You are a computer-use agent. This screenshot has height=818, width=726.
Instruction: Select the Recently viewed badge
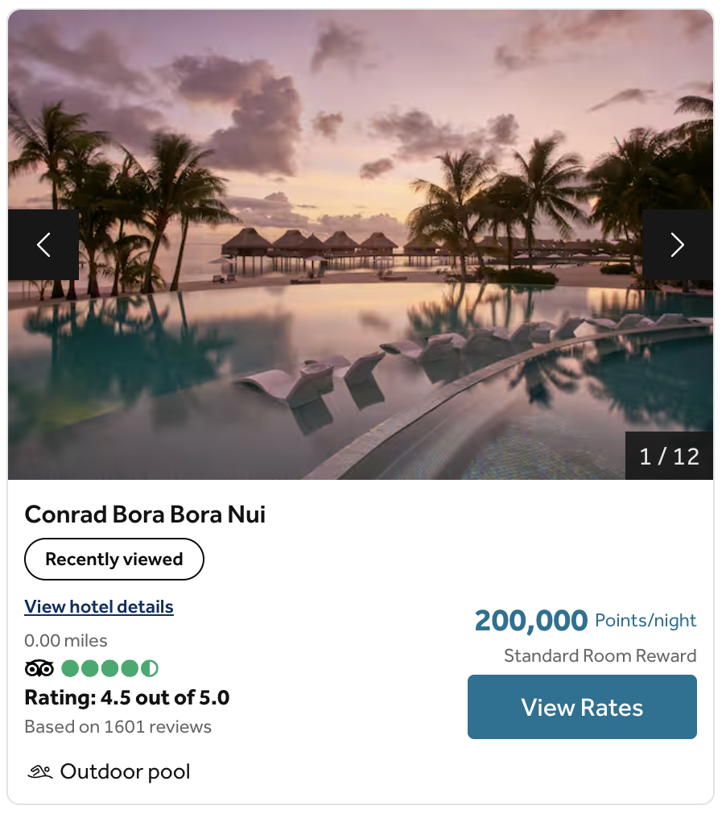pyautogui.click(x=114, y=559)
